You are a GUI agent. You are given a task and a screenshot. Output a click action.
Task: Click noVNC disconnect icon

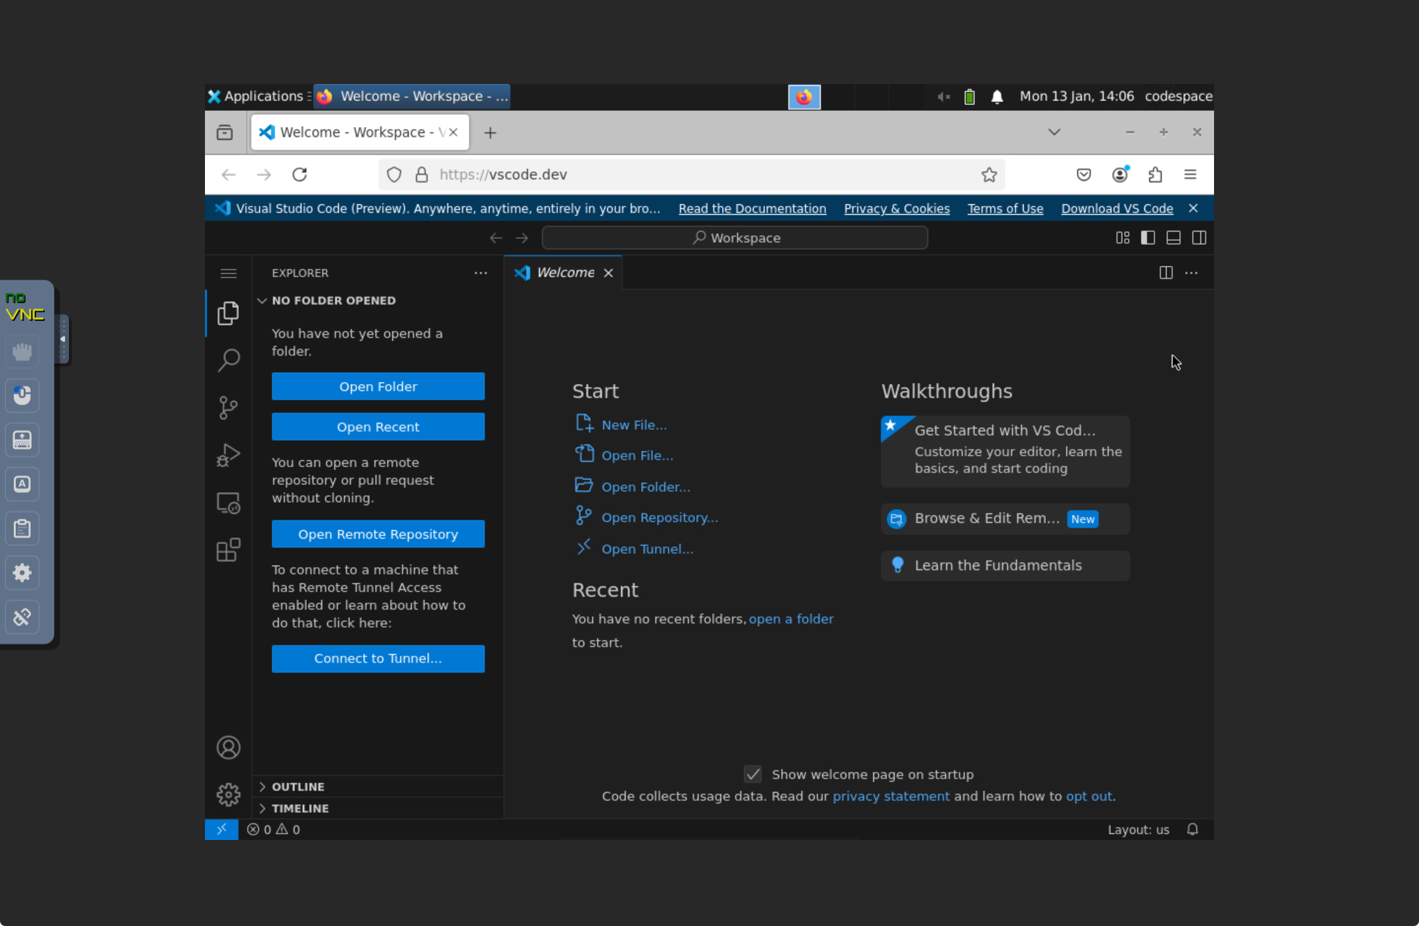click(x=22, y=617)
